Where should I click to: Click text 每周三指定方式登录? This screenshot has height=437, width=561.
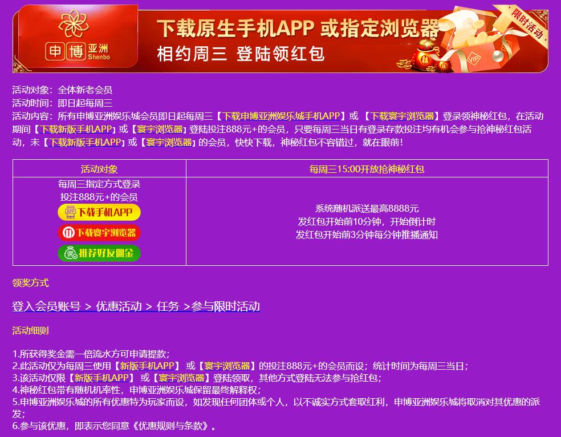99,184
